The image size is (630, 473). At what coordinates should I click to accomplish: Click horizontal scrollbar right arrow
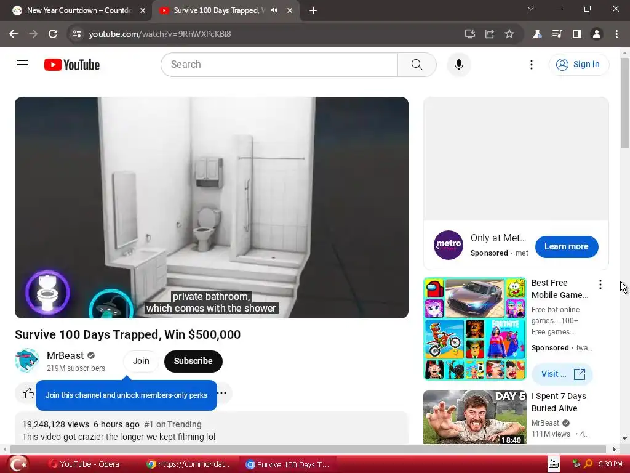[x=615, y=449]
